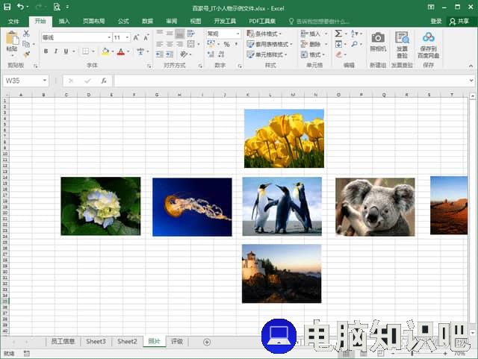Click the Sign in link
The width and height of the screenshot is (478, 359).
click(436, 21)
